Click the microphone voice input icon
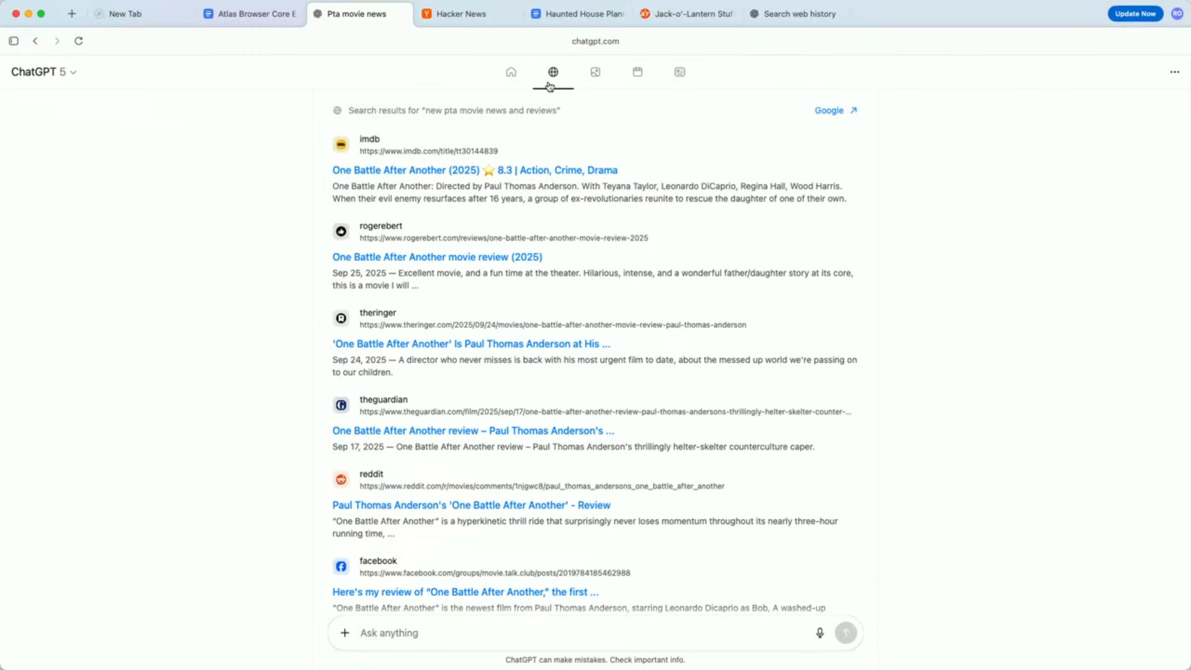 (x=819, y=633)
